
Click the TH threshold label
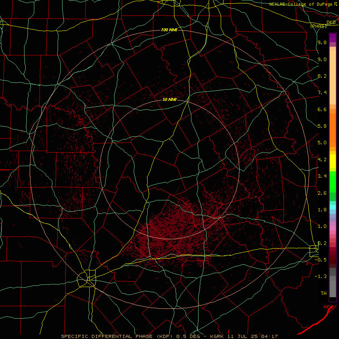[x=324, y=293]
